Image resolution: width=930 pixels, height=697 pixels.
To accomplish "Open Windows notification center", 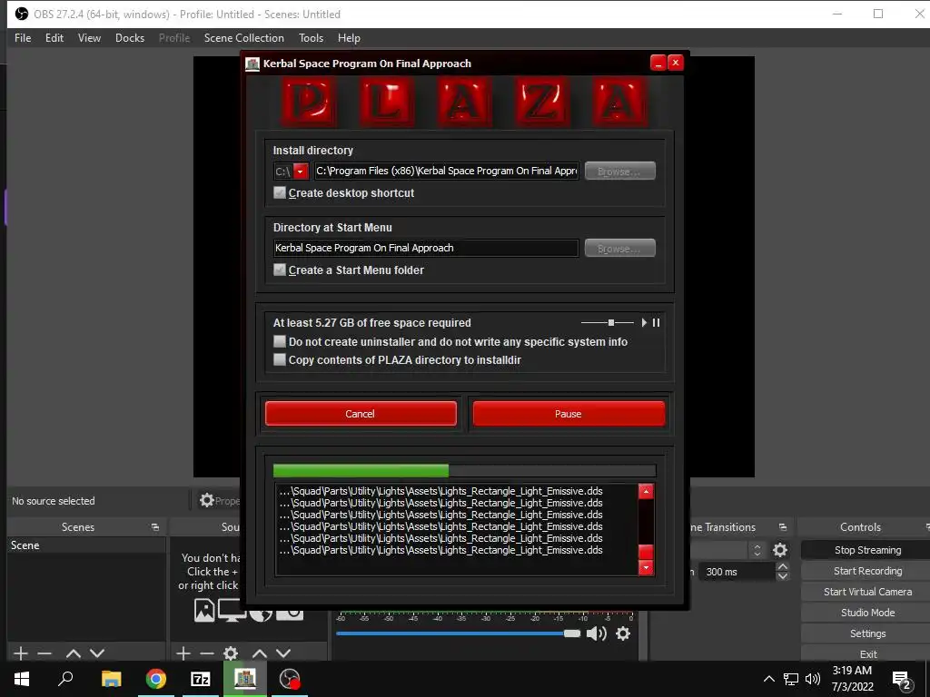I will (902, 679).
